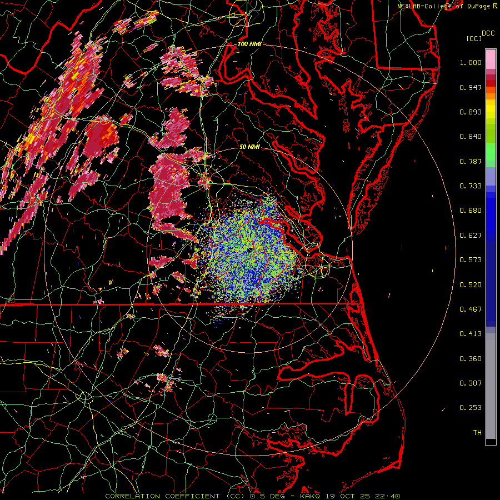Click the 0.520 colorbar value
This screenshot has width=500, height=500.
(x=471, y=285)
